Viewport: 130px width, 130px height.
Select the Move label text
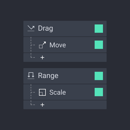point(58,45)
